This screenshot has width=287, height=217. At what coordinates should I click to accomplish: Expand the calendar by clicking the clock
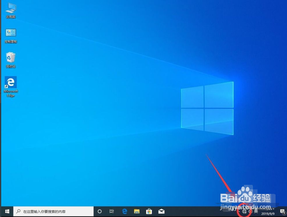coord(268,211)
